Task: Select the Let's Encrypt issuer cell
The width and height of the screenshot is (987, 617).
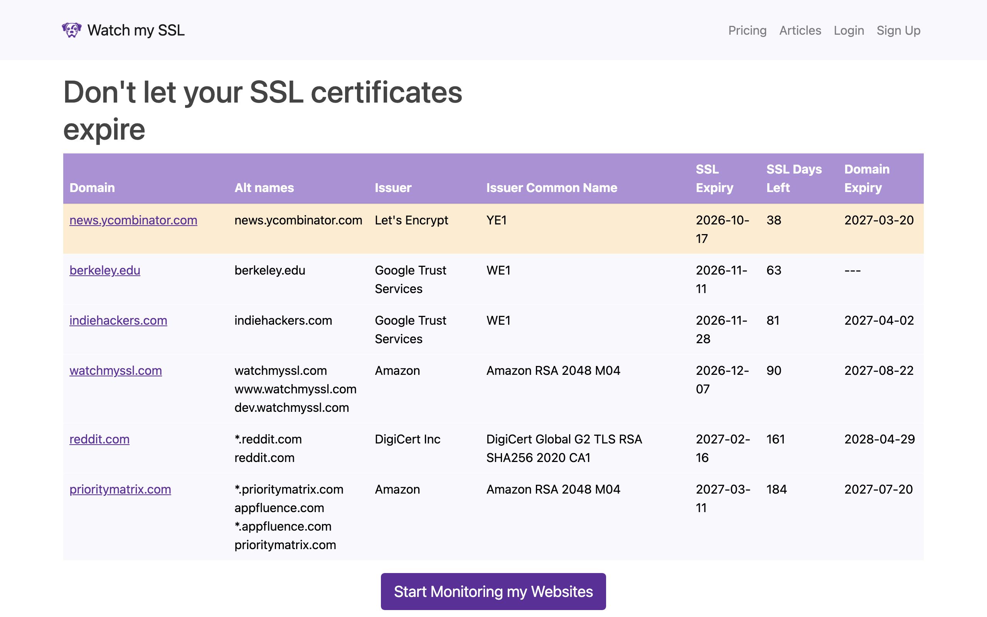Action: click(411, 220)
